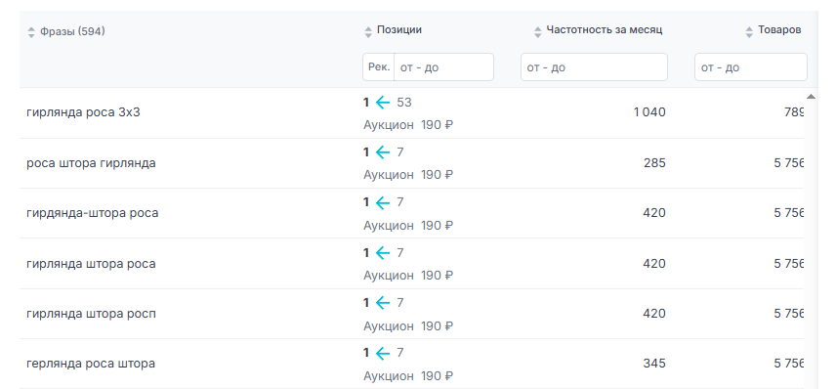Sort by Частотность за месяц sort icon

pyautogui.click(x=537, y=32)
